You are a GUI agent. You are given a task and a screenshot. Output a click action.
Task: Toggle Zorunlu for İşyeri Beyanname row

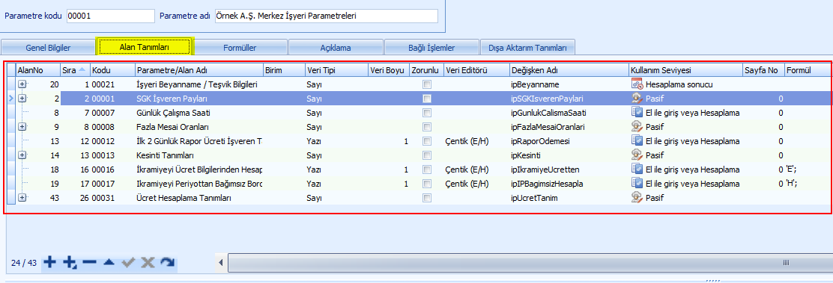click(426, 84)
